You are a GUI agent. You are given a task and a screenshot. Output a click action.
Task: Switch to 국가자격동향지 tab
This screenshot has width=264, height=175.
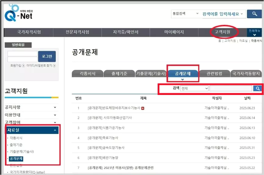(246, 74)
